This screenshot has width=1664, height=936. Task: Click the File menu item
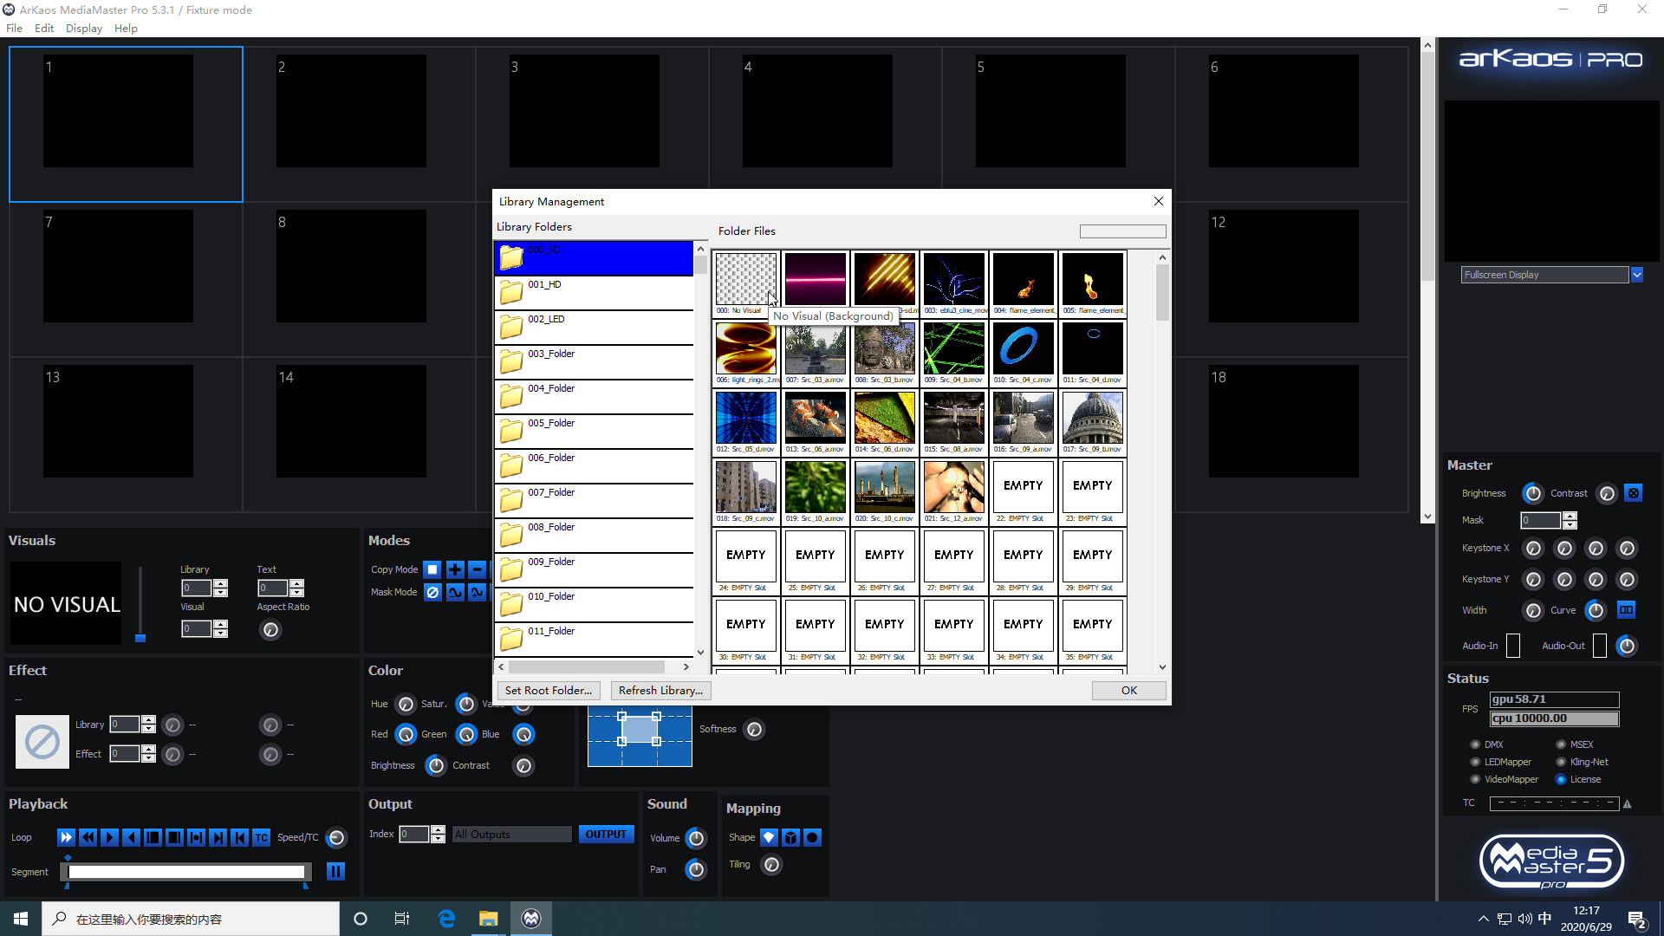pos(15,29)
